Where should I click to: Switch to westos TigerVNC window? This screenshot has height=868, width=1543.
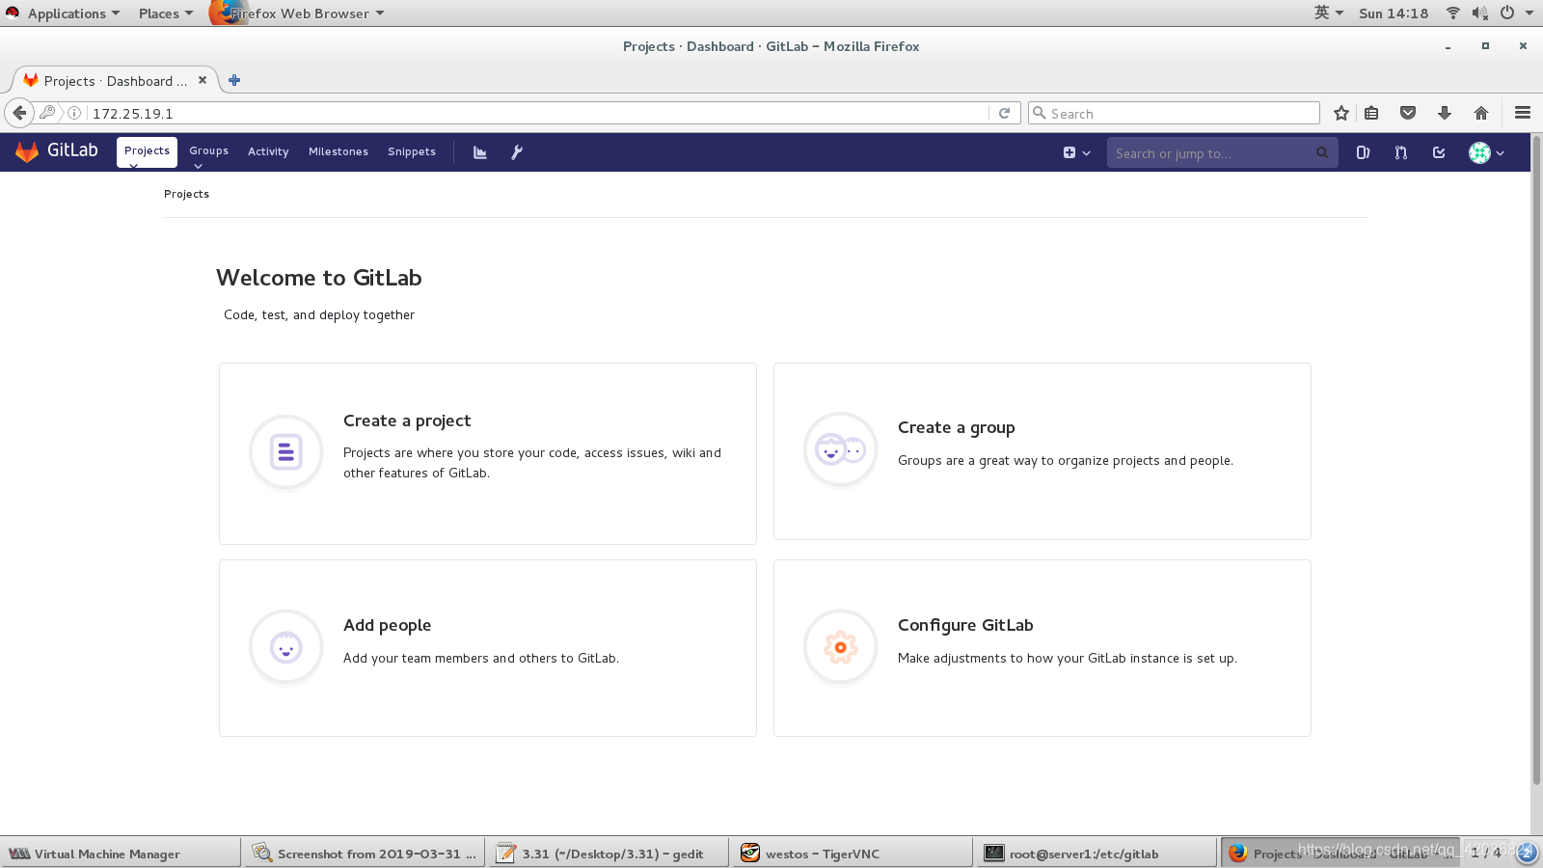tap(853, 854)
